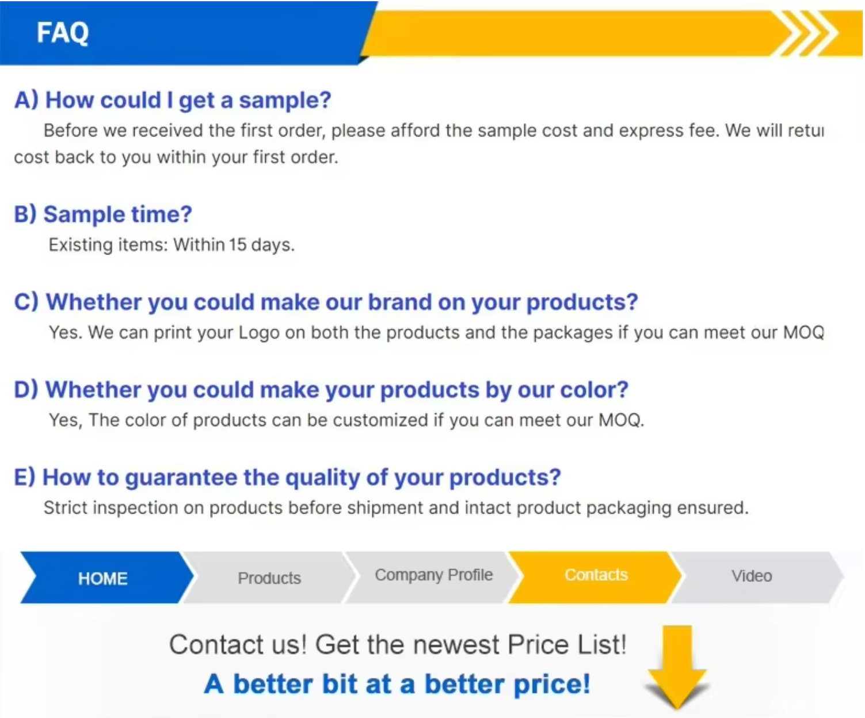865x718 pixels.
Task: Click the FAQ header title
Action: pos(63,33)
